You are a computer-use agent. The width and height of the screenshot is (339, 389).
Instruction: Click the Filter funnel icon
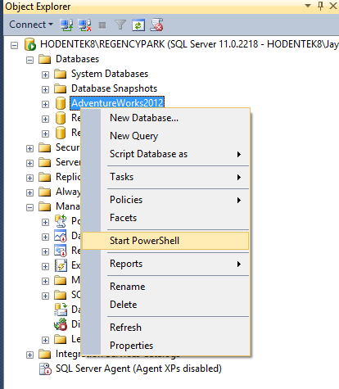coord(120,25)
